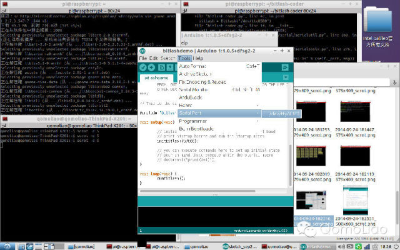This screenshot has height=250, width=400.
Task: Click the ThinkPad-X201 terminal tab handle icon
Action: tap(4, 126)
